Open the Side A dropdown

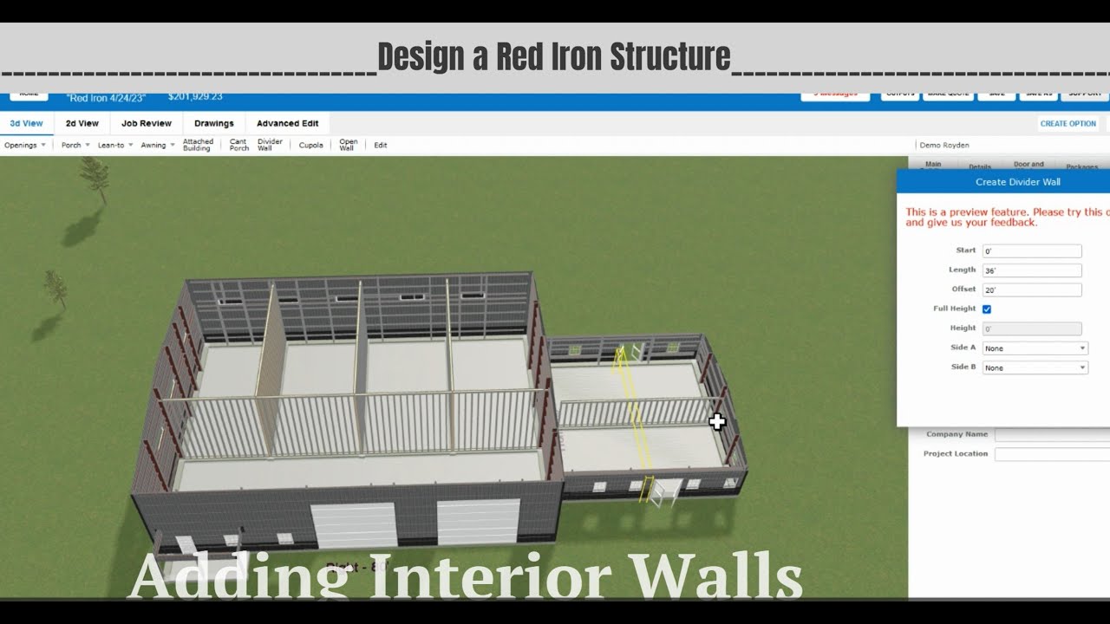1035,348
